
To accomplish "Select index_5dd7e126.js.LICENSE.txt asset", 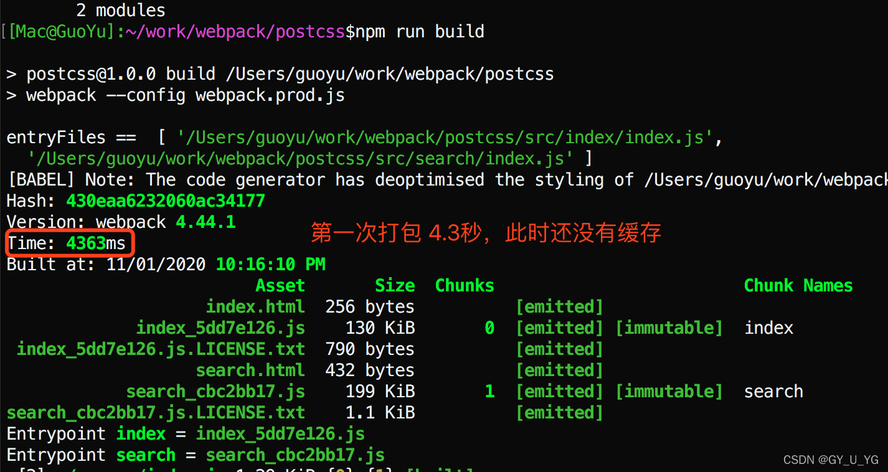I will pyautogui.click(x=161, y=349).
